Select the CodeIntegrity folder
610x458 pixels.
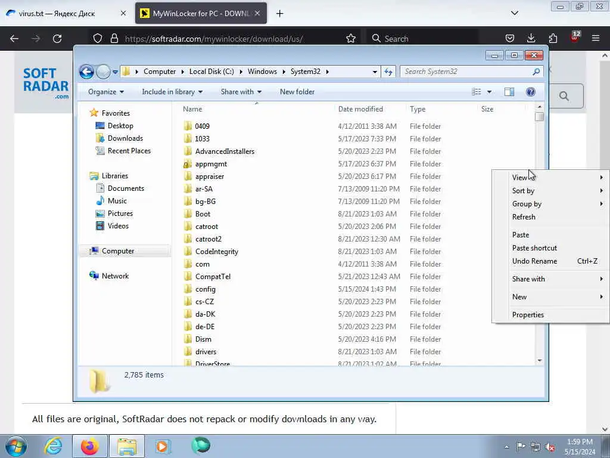217,252
